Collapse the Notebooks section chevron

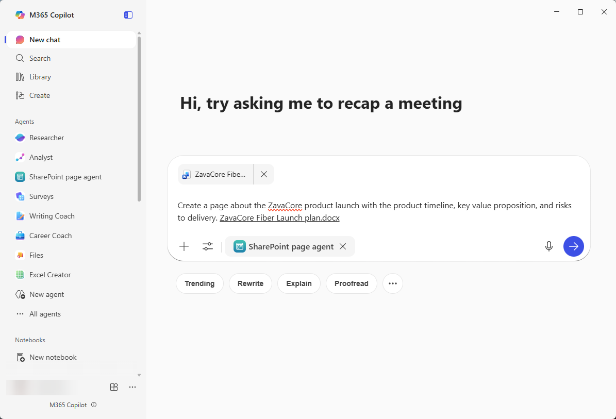pyautogui.click(x=139, y=375)
